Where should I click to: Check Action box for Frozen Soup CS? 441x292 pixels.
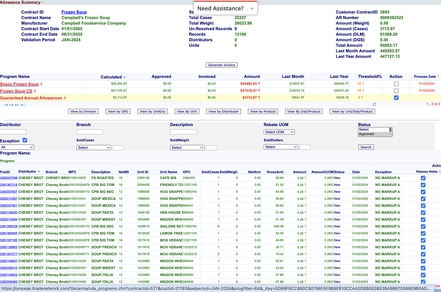[x=396, y=91]
